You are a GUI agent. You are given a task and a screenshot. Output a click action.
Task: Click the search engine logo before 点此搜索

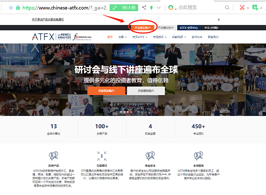(171, 7)
